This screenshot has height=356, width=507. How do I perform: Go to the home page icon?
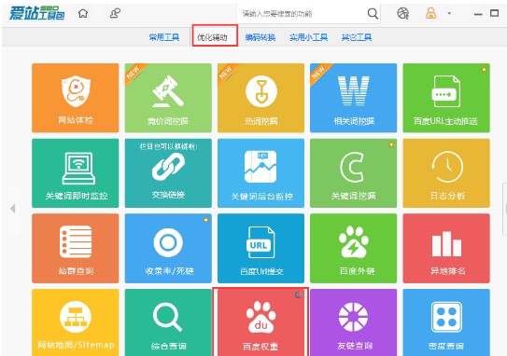pos(83,13)
